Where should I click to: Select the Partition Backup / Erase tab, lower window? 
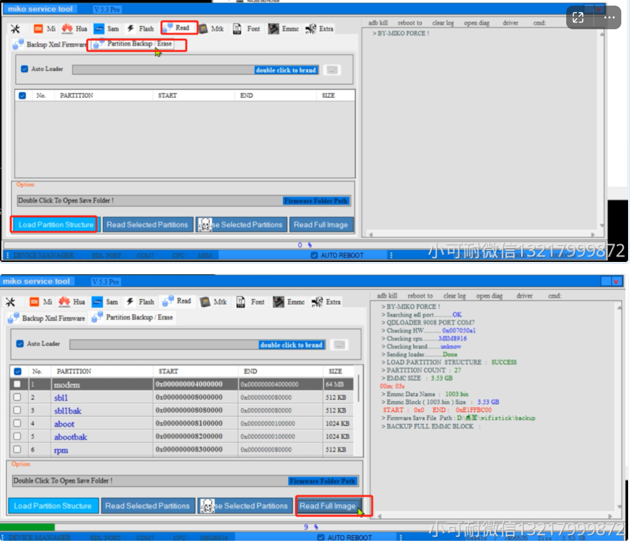click(132, 318)
